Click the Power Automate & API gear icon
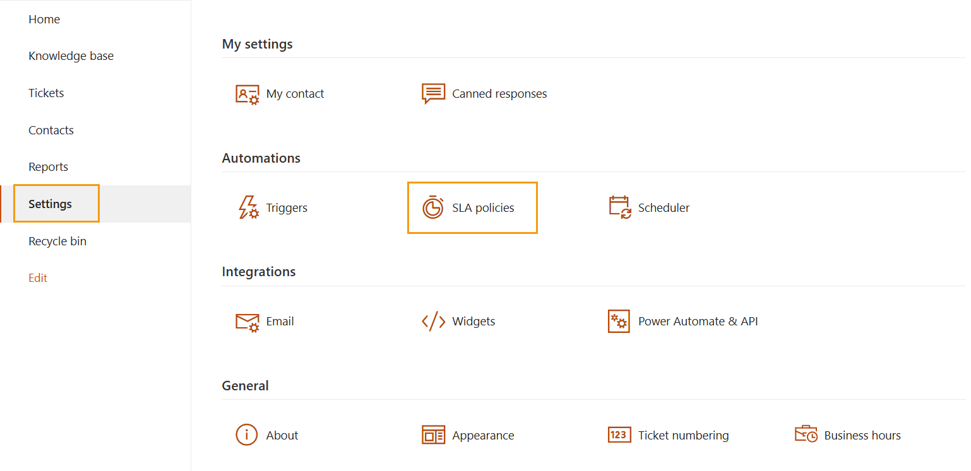The width and height of the screenshot is (971, 471). coord(619,322)
